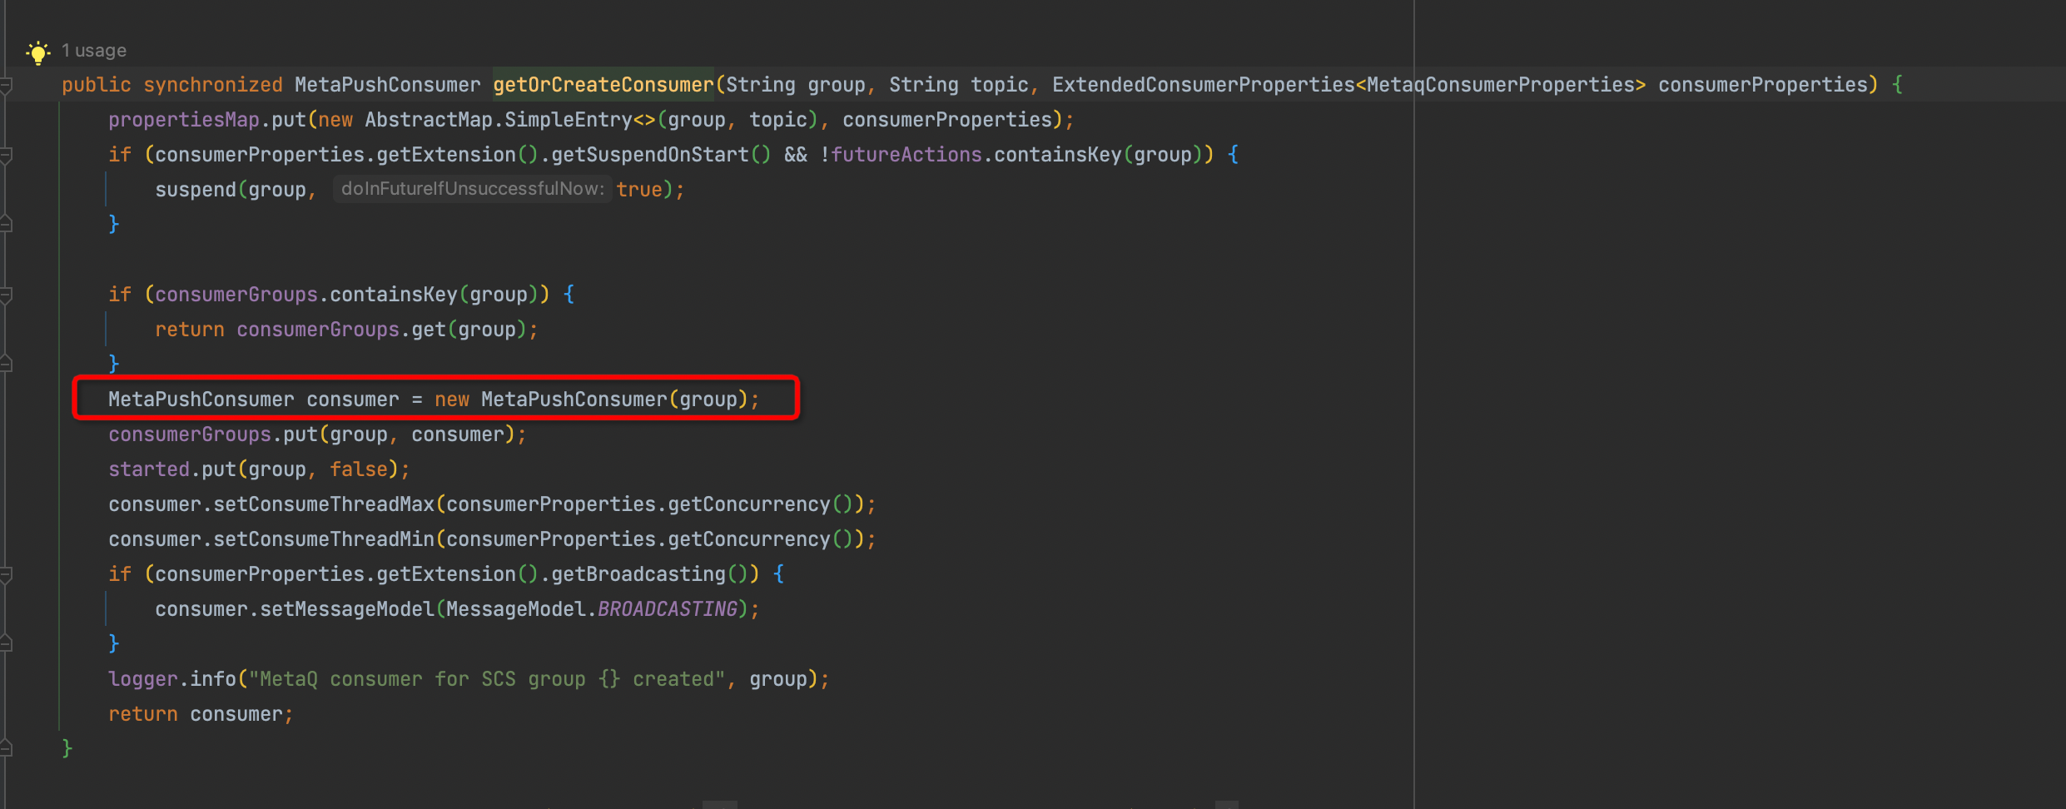Image resolution: width=2066 pixels, height=809 pixels.
Task: Place cursor on getOrCreateConsumer method name
Action: (x=603, y=85)
